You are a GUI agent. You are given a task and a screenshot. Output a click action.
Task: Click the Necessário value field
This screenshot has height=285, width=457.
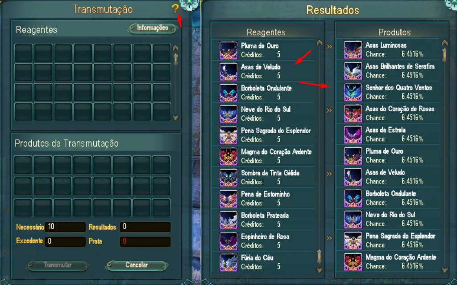point(65,227)
